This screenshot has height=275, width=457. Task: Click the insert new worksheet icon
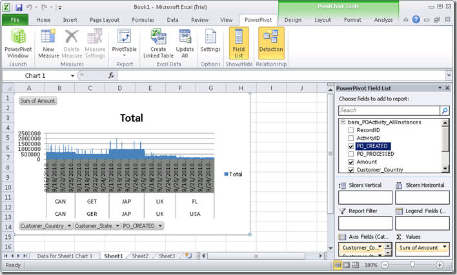[188, 256]
